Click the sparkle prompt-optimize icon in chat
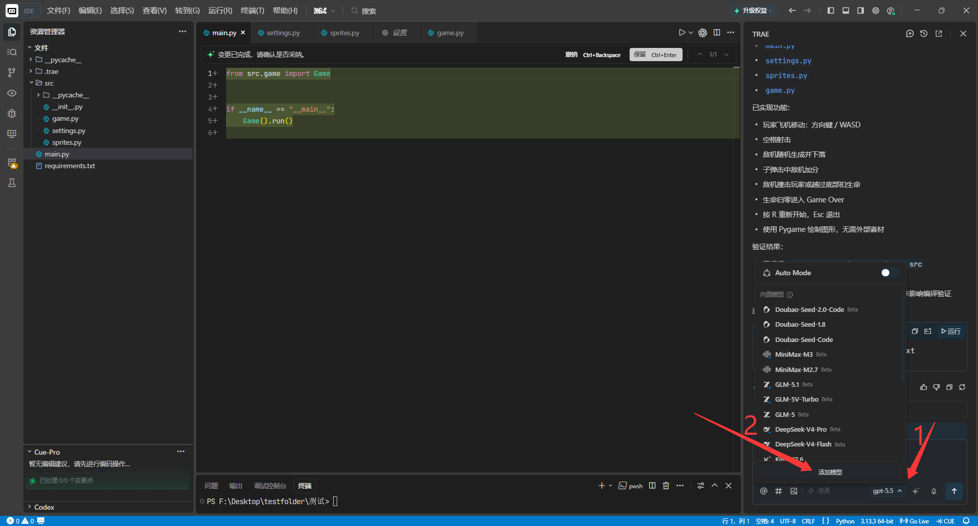The height and width of the screenshot is (526, 978). pyautogui.click(x=915, y=491)
